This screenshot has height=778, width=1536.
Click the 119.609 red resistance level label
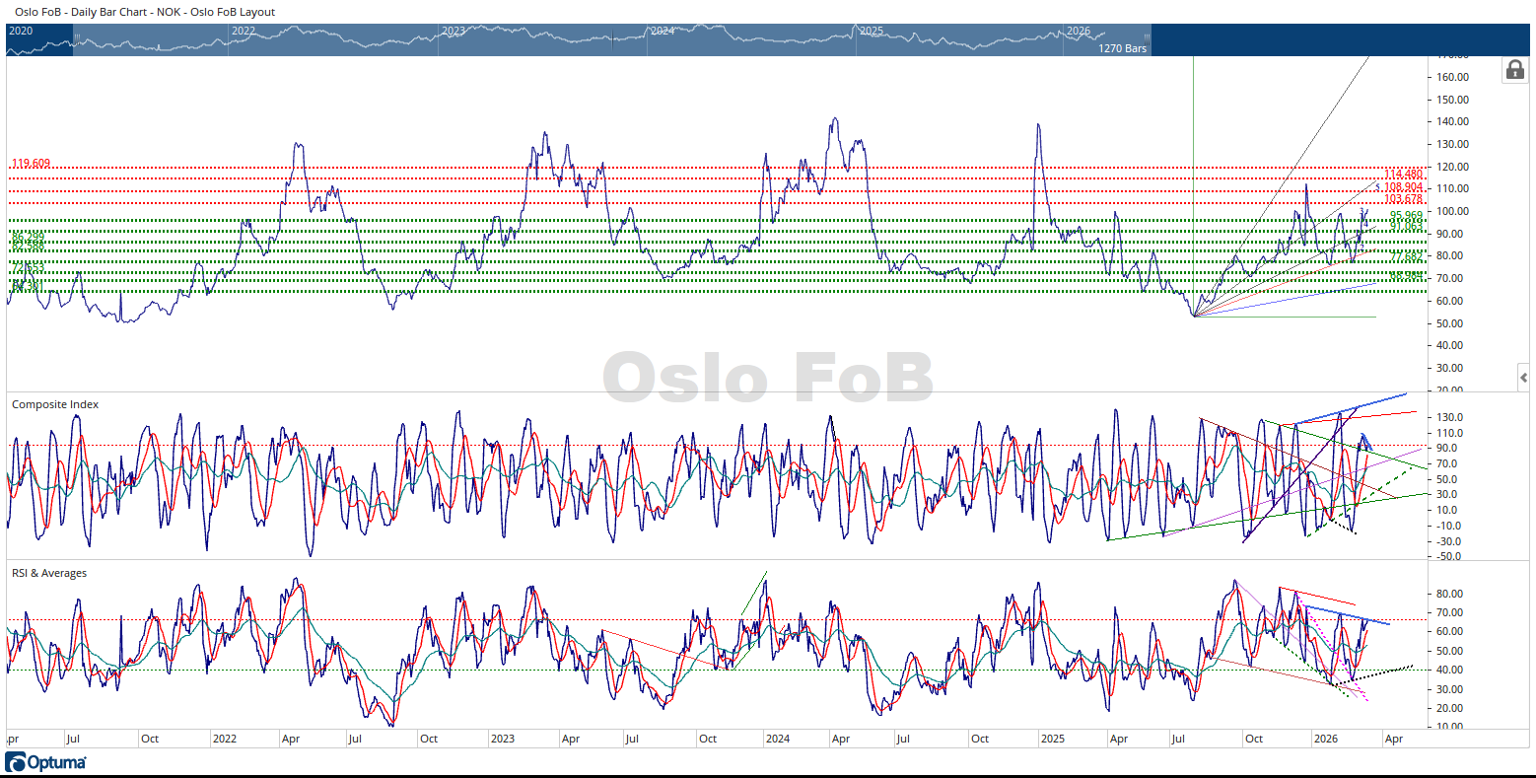point(31,164)
